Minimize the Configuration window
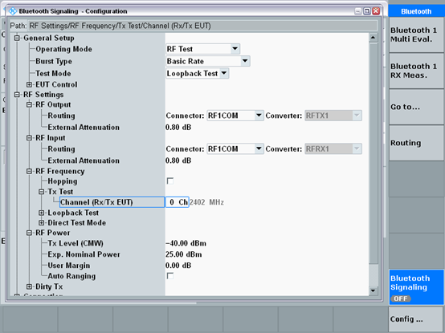445x333 pixels. point(358,11)
